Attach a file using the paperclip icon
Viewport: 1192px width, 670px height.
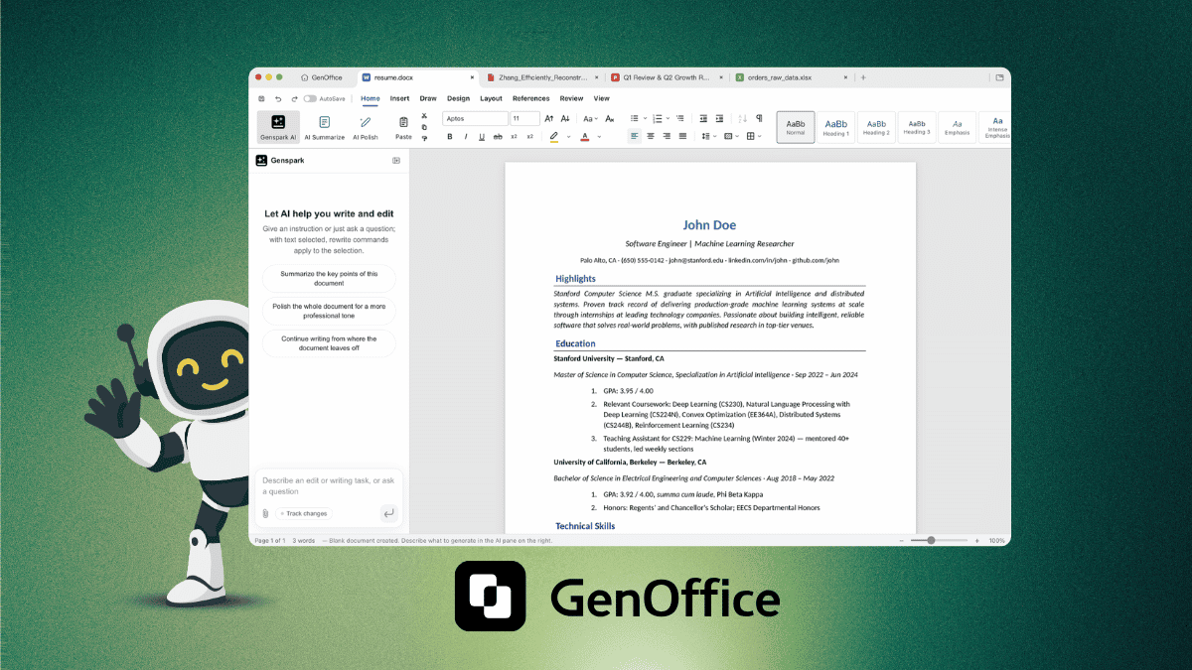[265, 513]
